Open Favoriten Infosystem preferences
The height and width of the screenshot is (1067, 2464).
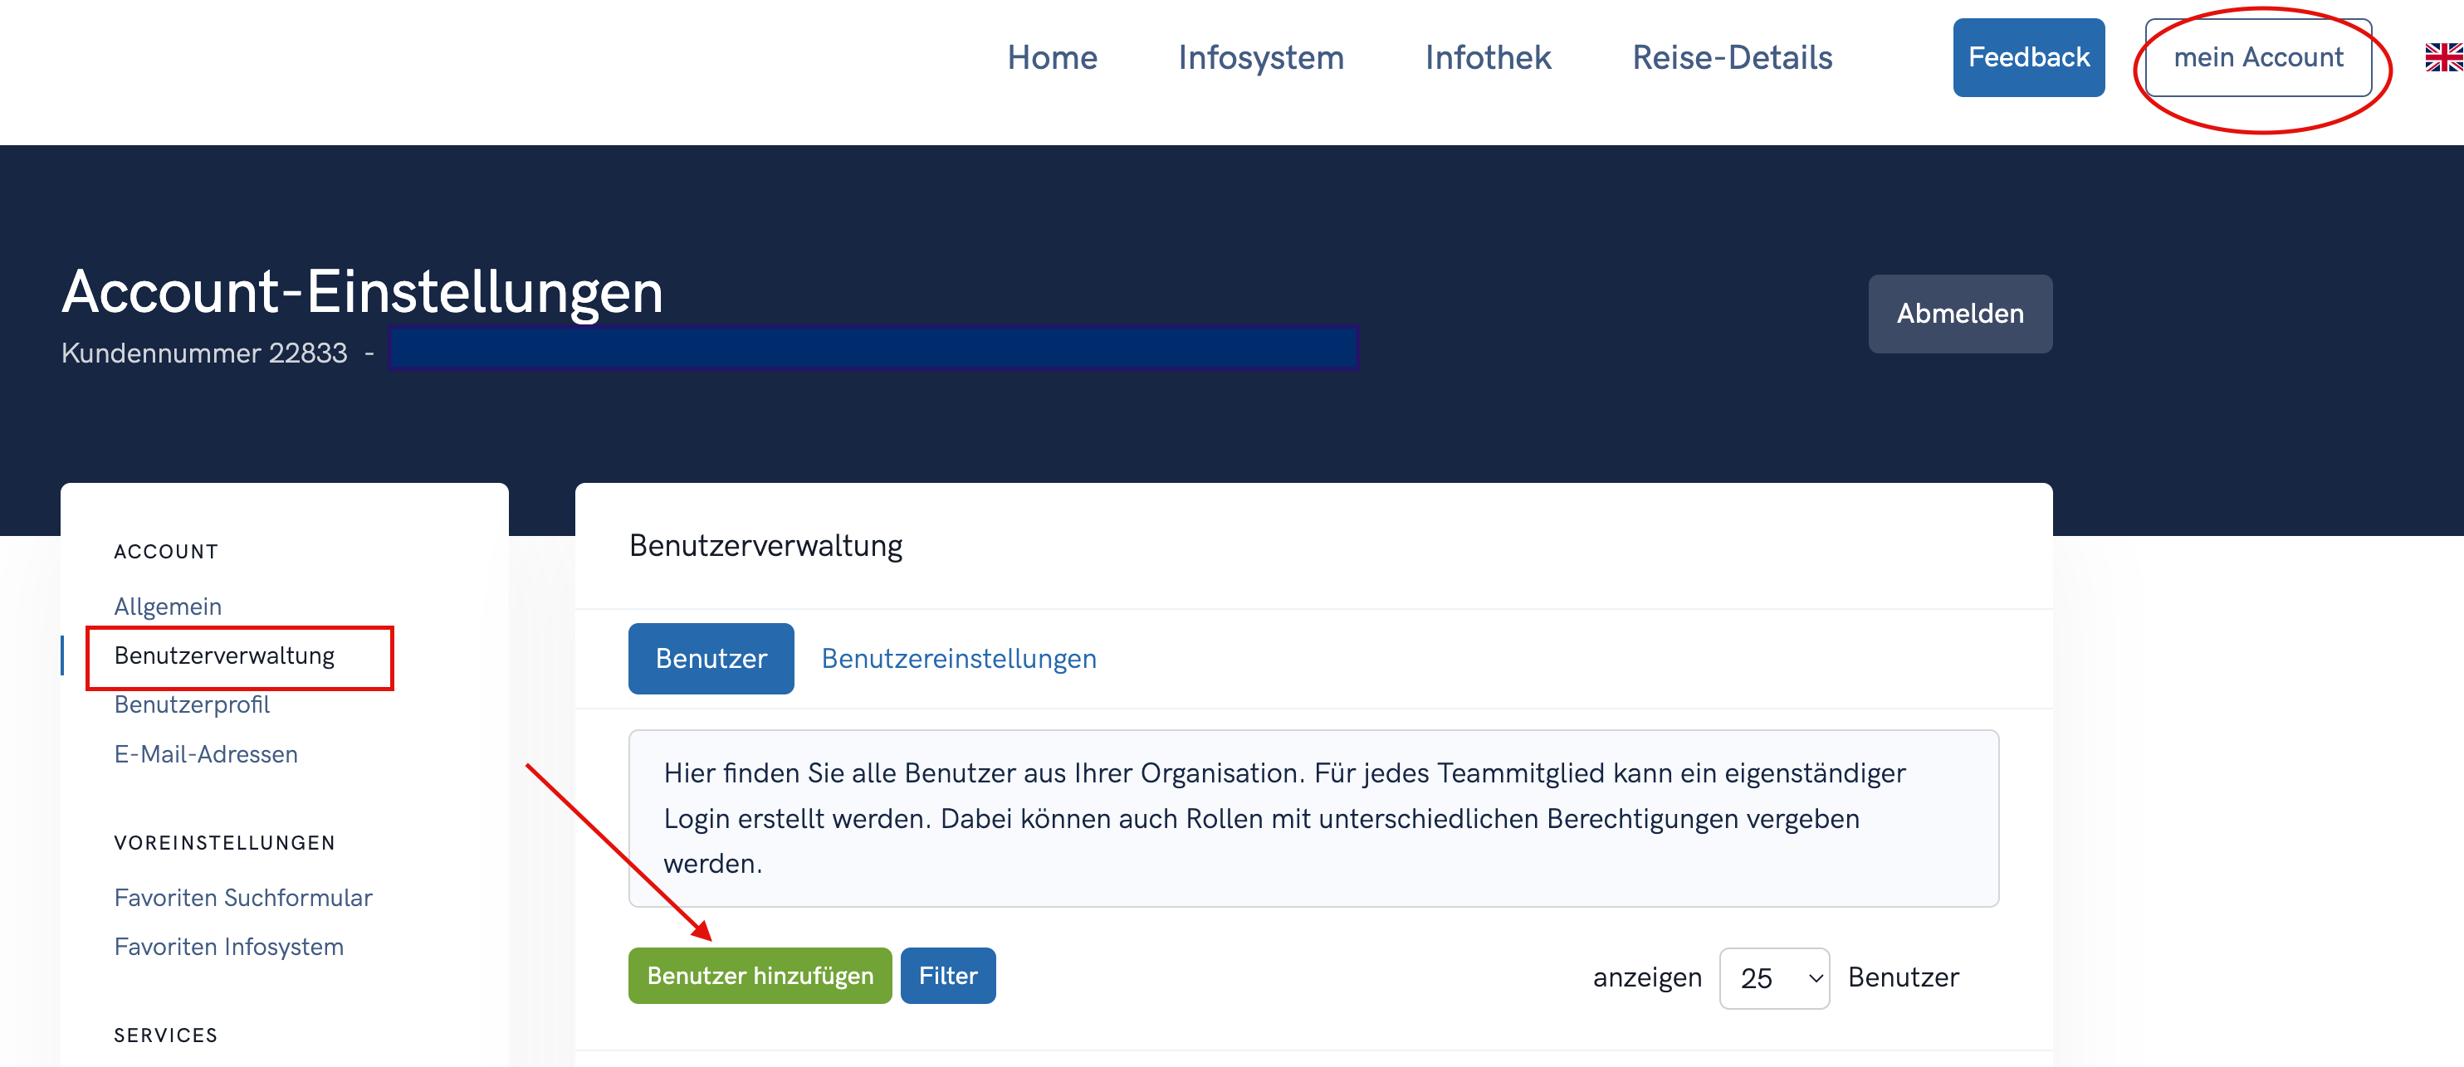(x=228, y=947)
